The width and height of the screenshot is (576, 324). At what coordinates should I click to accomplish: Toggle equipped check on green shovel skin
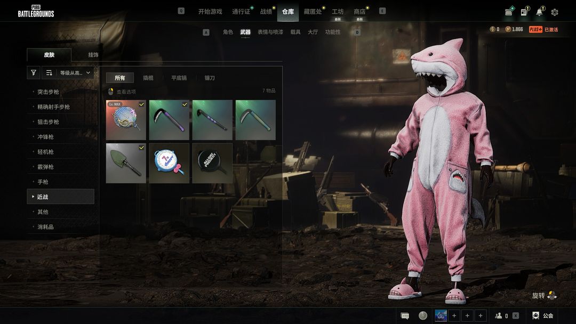coord(141,148)
